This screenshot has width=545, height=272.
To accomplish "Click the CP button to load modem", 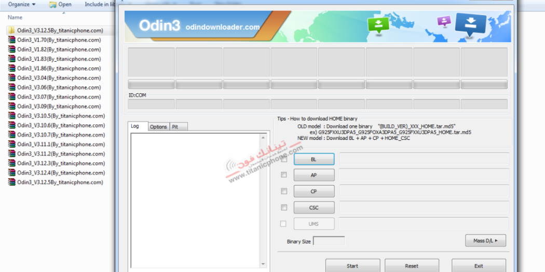I will 314,192.
